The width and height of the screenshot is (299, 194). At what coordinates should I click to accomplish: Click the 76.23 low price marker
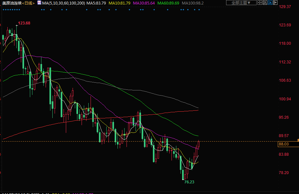189,182
